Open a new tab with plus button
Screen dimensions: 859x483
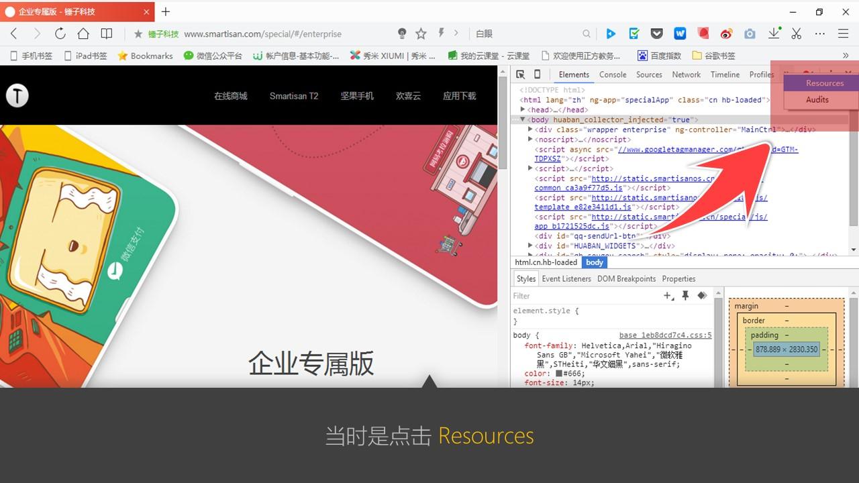(166, 11)
